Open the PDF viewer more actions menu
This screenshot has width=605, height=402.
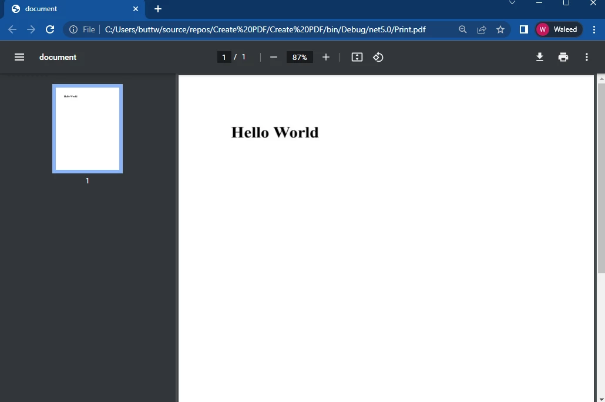587,57
